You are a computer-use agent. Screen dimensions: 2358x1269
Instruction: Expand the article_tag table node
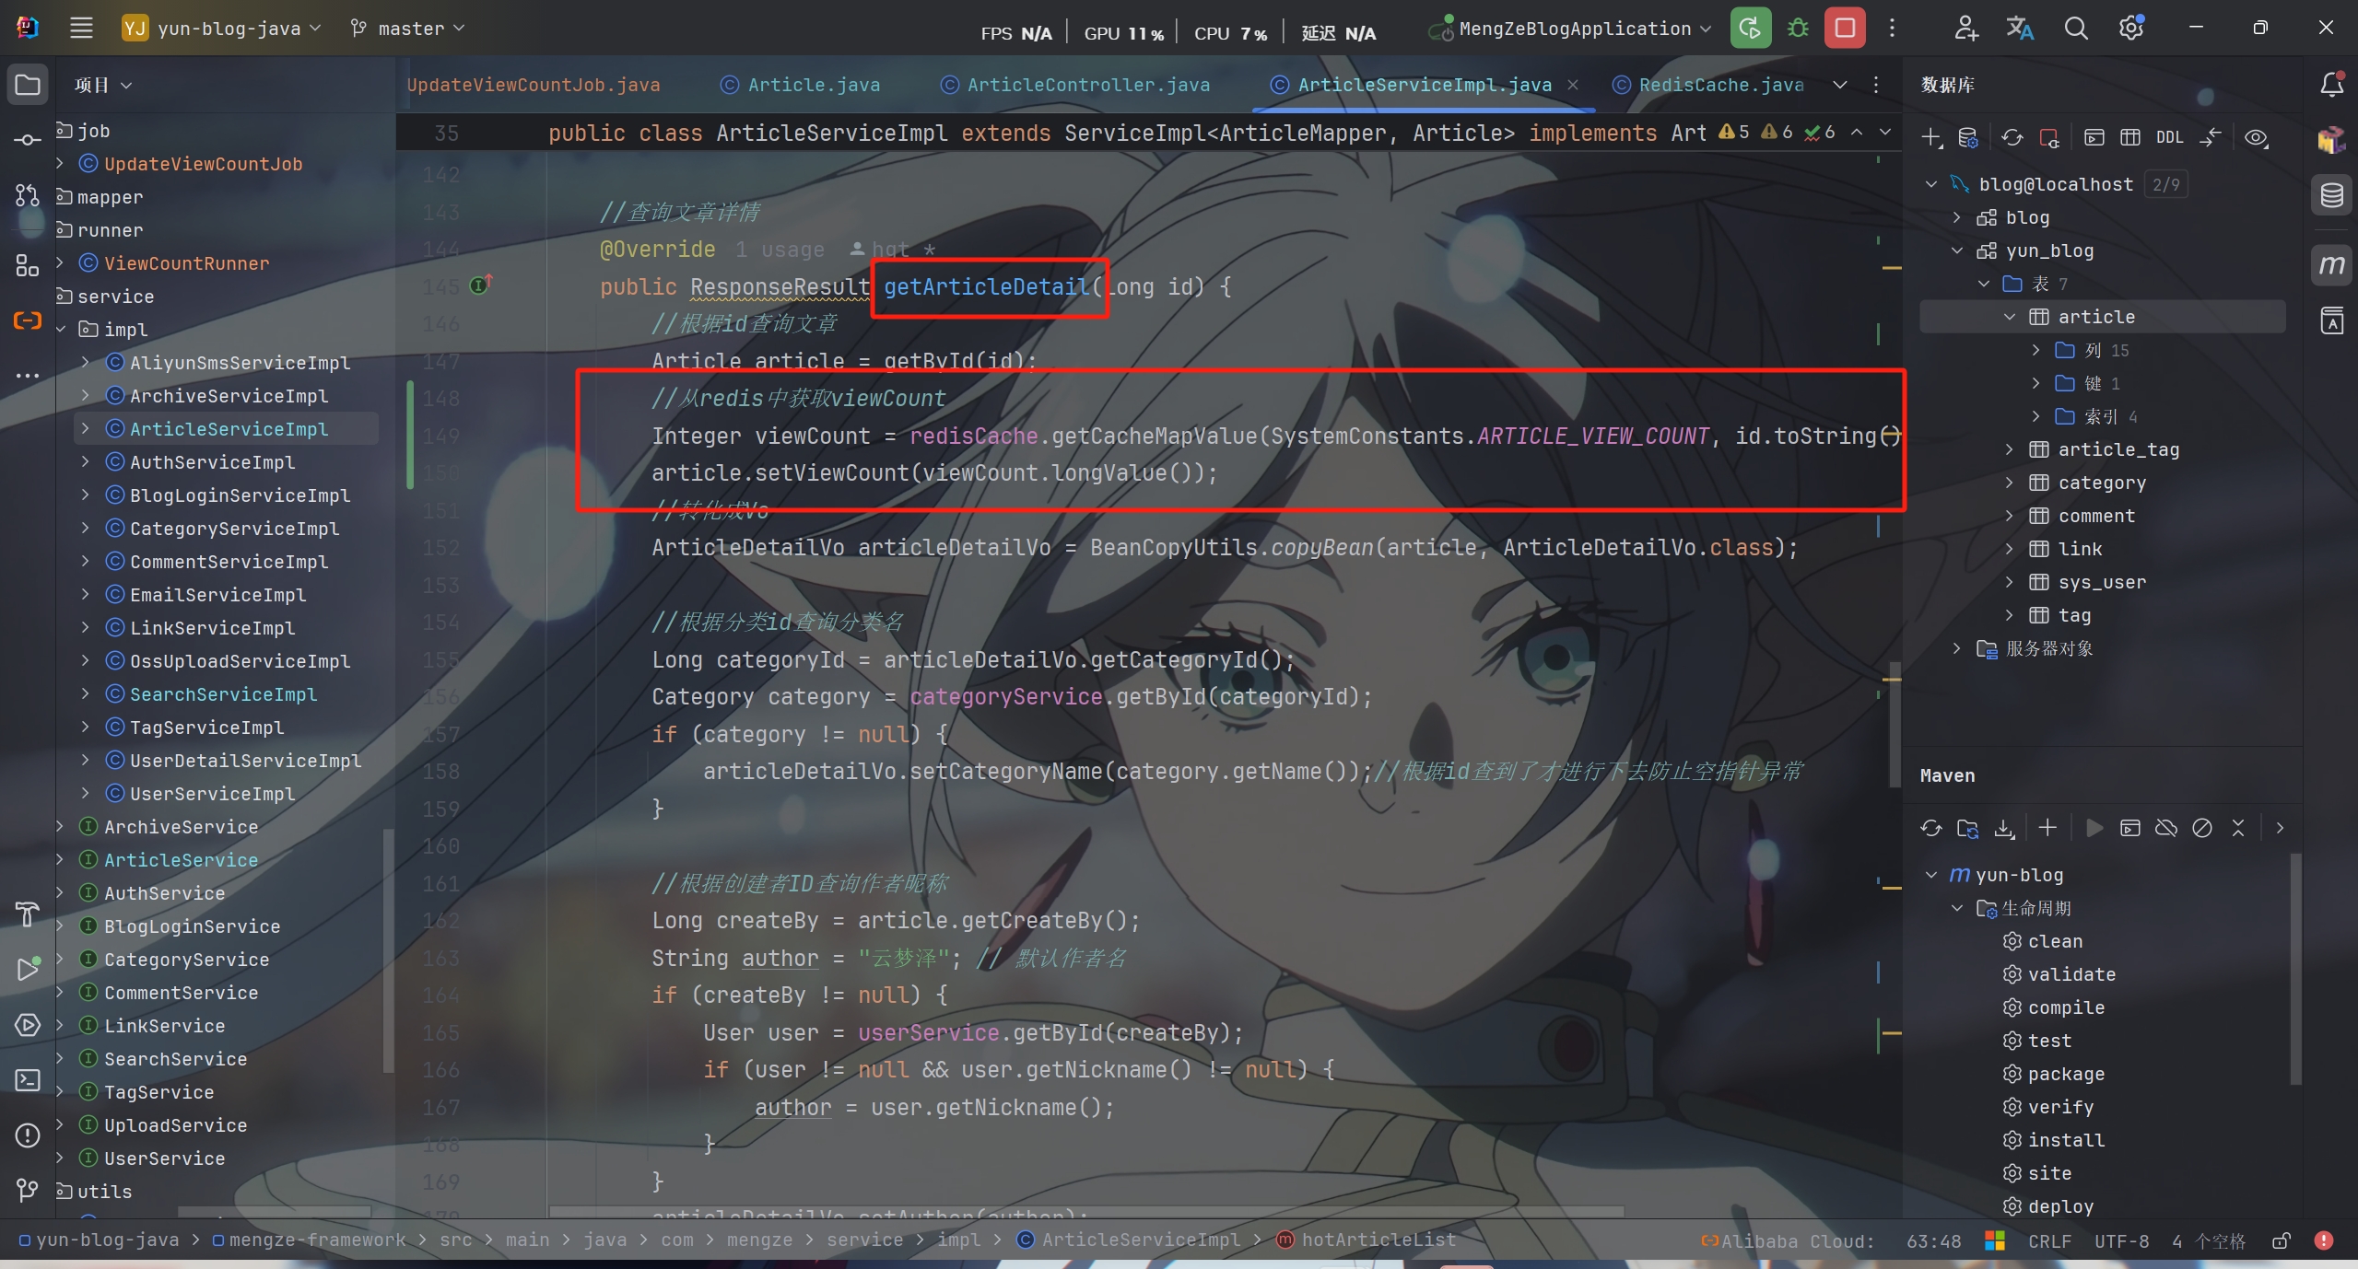coord(2010,449)
